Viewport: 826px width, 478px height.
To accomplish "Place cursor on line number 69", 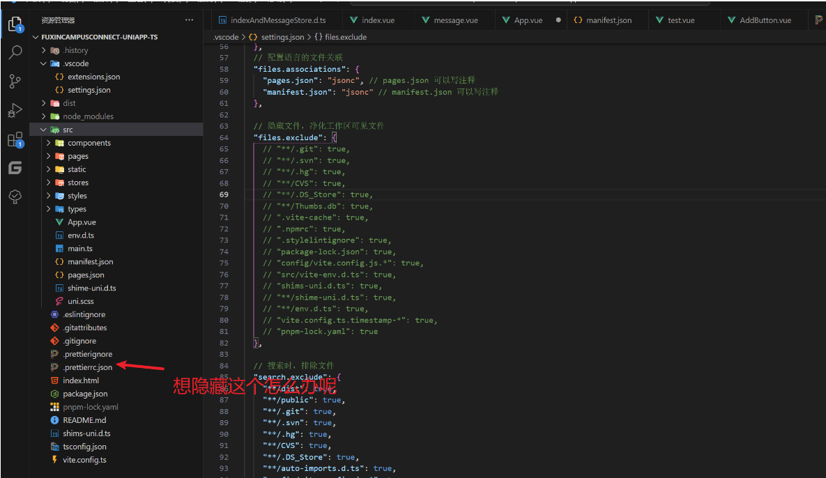I will click(224, 195).
